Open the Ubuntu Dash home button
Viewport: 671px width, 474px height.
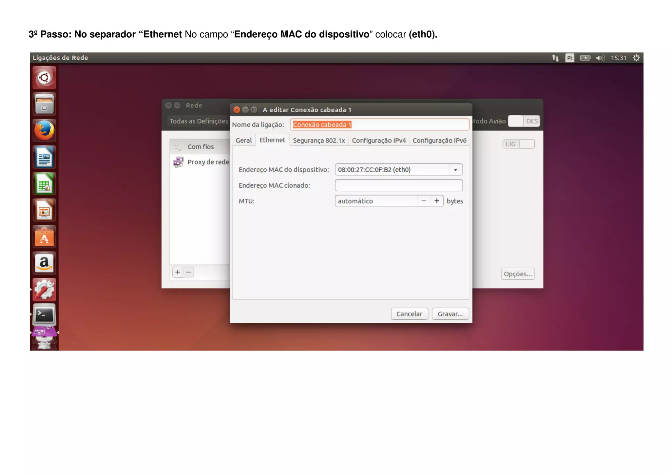pyautogui.click(x=44, y=78)
